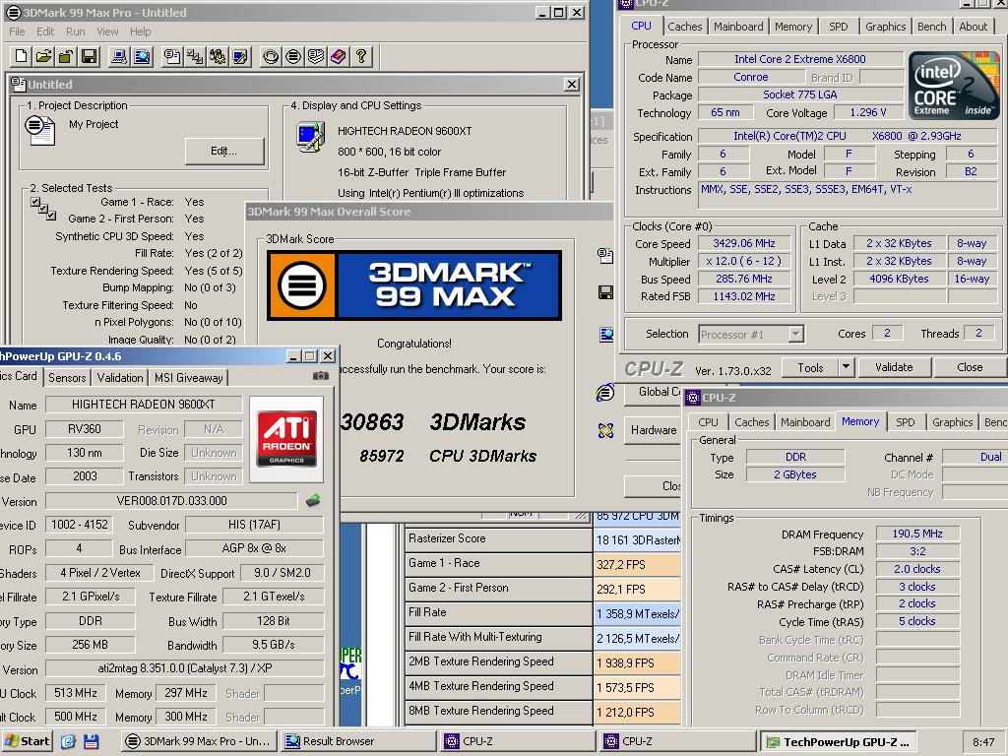Click result browser icon in score dialog
The image size is (1008, 756).
[x=606, y=335]
